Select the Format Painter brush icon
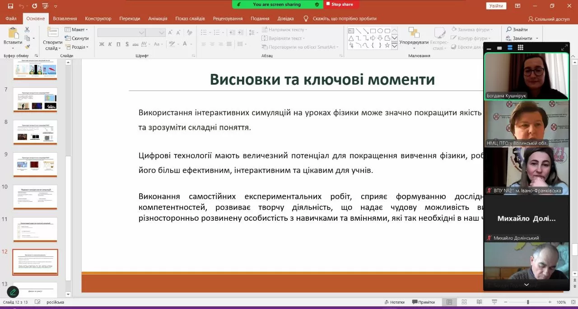The width and height of the screenshot is (578, 309). (27, 46)
